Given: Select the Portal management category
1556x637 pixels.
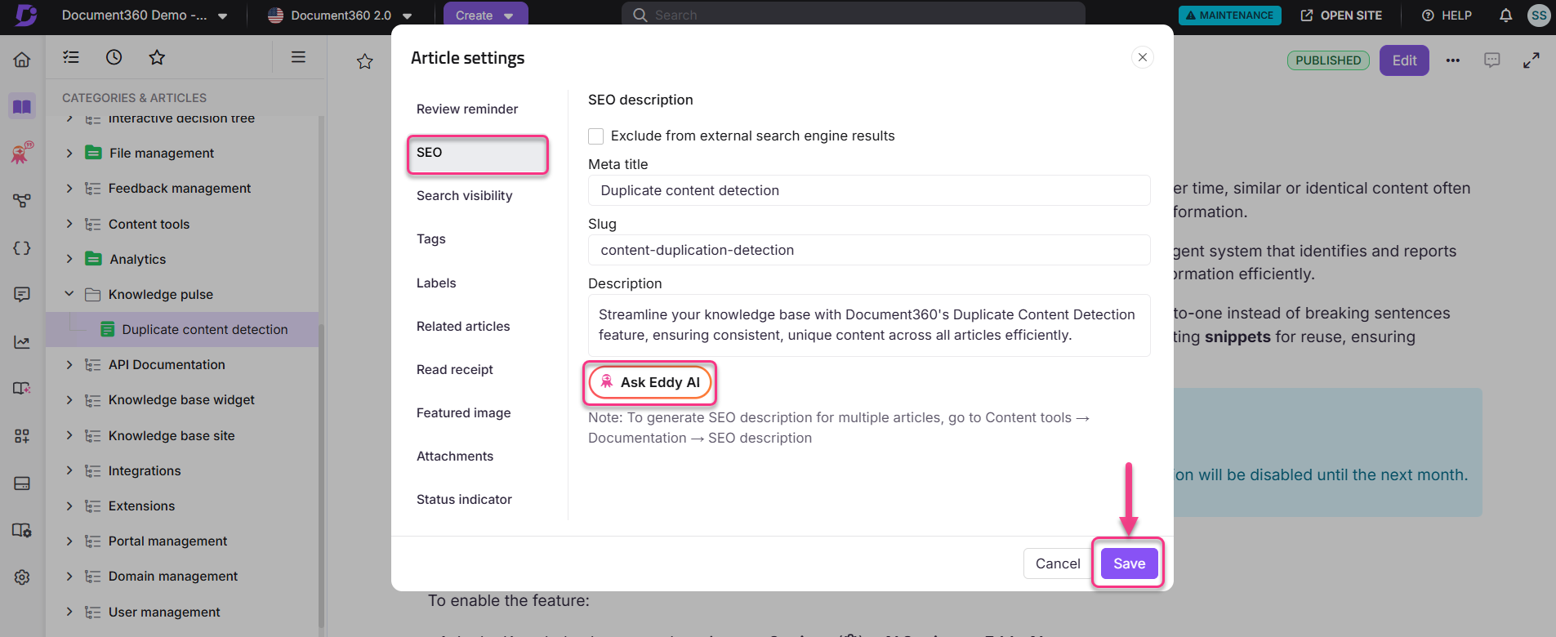Looking at the screenshot, I should point(167,541).
